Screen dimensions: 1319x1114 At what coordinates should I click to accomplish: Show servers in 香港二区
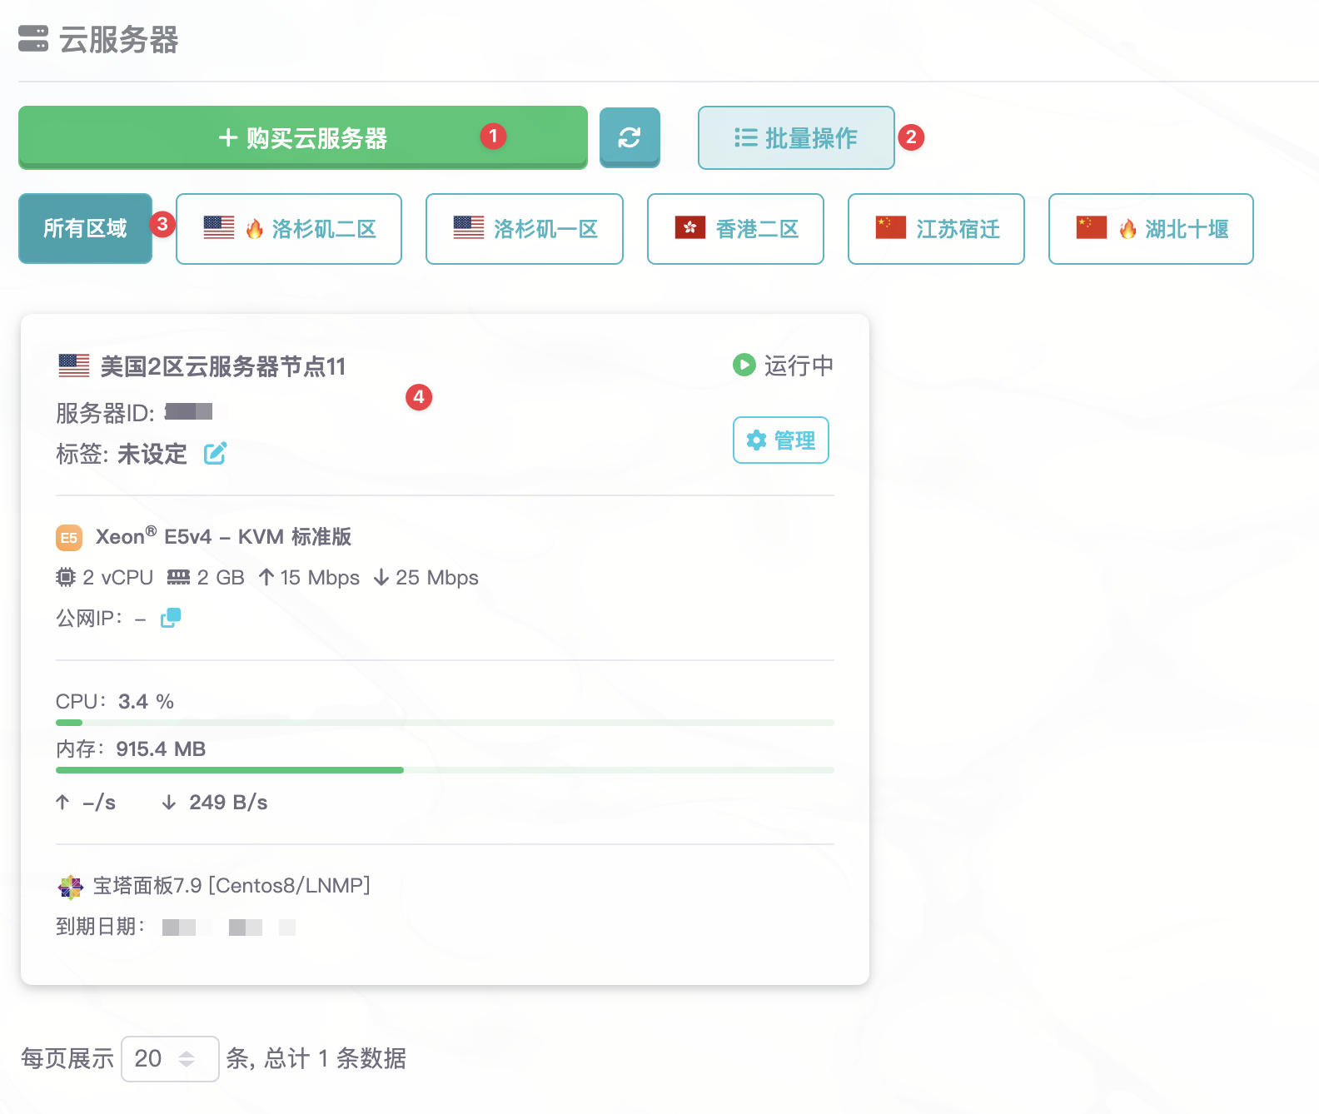[x=735, y=229]
